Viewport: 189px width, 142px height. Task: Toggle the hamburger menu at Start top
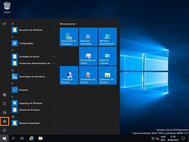tap(4, 24)
